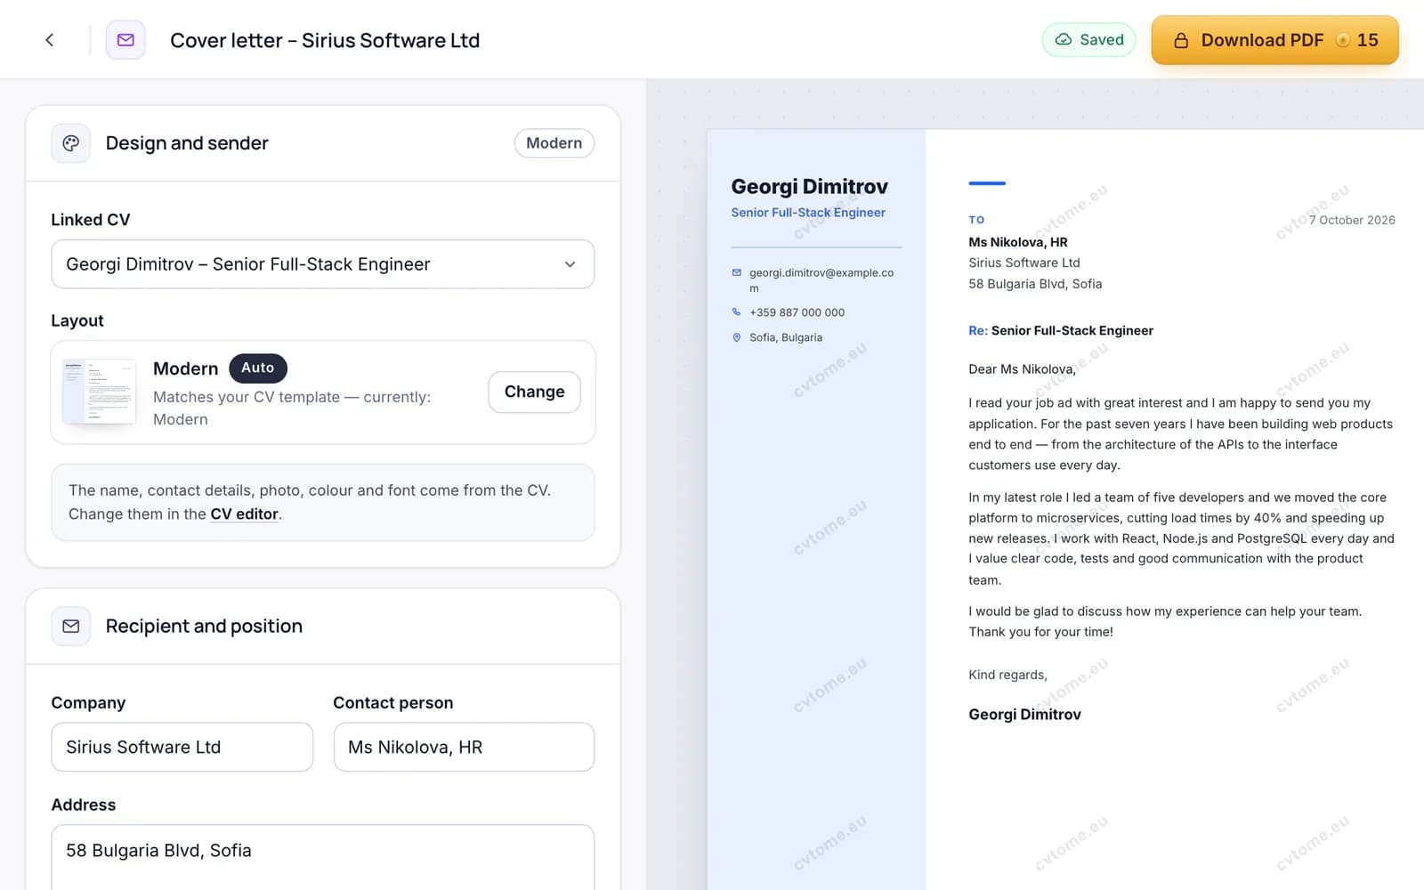Click the Georgi Dimitrov signature in letter

[x=1024, y=715]
